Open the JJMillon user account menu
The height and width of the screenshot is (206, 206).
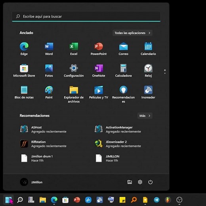(x=31, y=182)
